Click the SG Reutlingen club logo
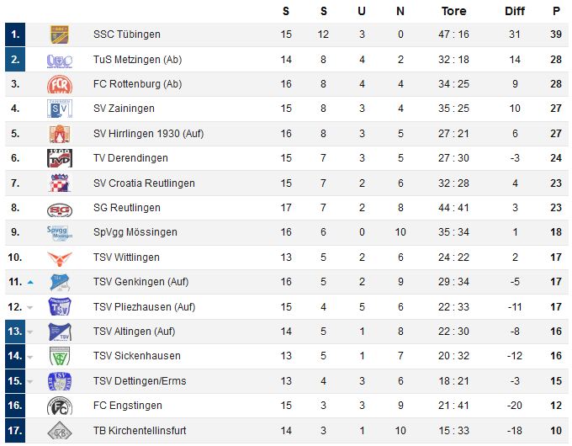 click(x=59, y=208)
